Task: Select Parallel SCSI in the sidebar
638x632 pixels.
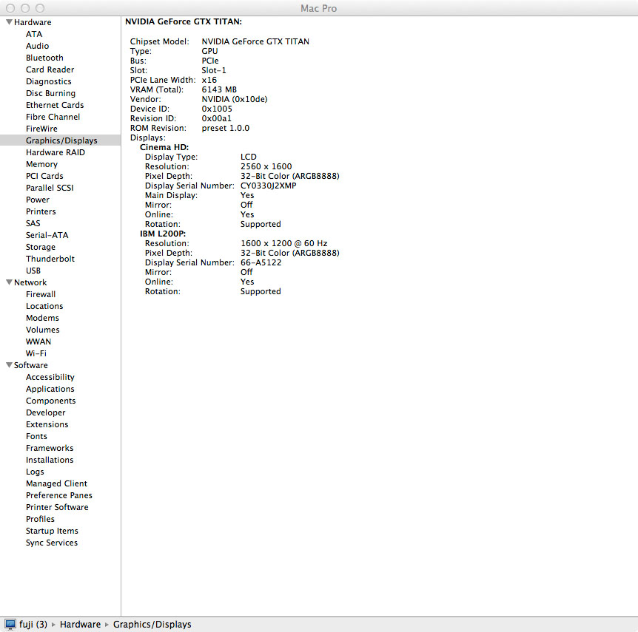Action: point(50,188)
